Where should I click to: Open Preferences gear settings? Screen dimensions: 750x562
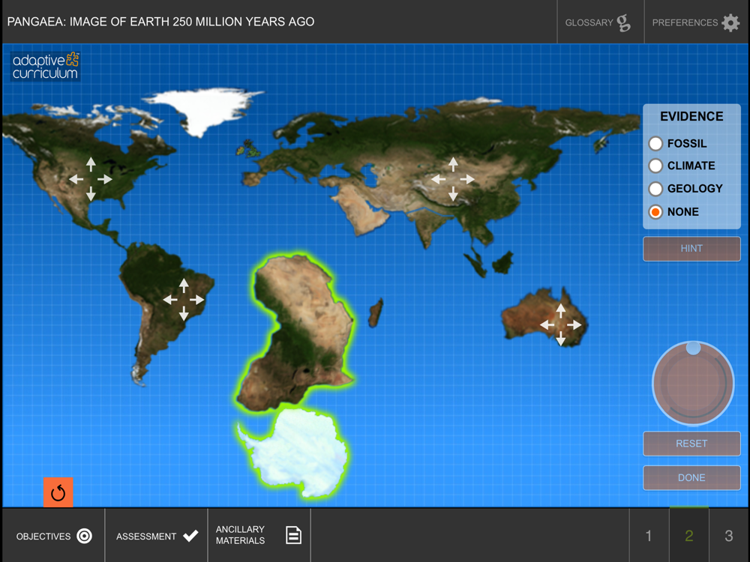(x=697, y=22)
